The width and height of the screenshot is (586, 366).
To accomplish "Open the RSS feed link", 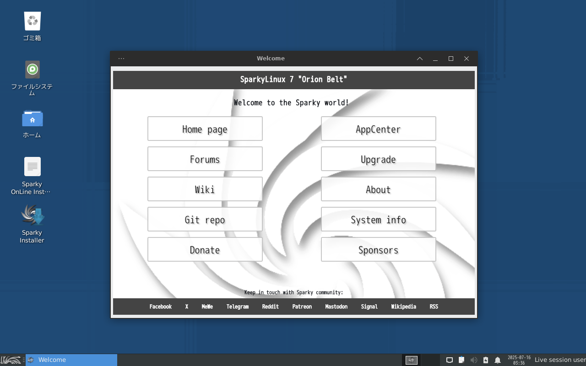I will pyautogui.click(x=434, y=307).
